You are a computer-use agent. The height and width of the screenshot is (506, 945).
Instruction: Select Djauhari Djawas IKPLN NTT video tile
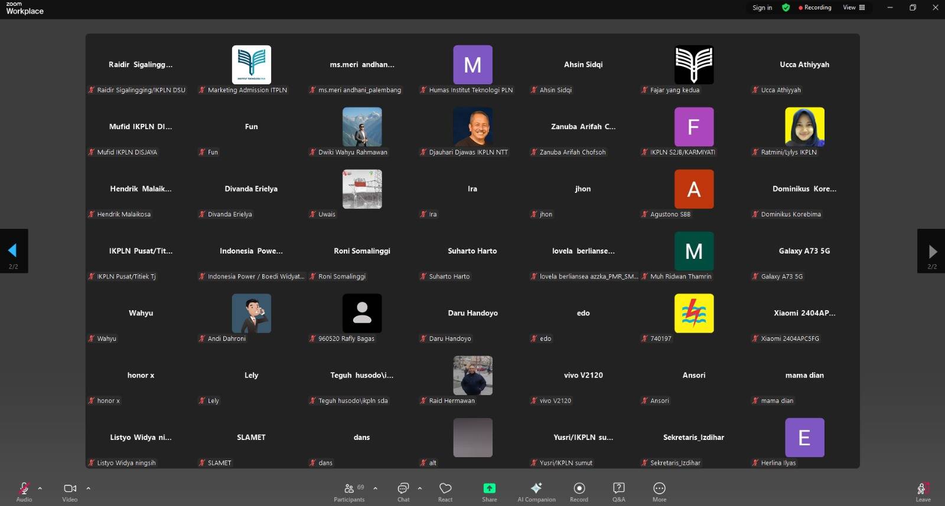472,127
